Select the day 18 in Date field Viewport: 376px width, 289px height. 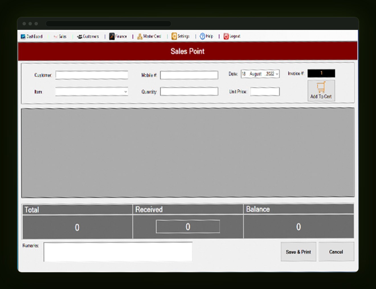(x=244, y=74)
